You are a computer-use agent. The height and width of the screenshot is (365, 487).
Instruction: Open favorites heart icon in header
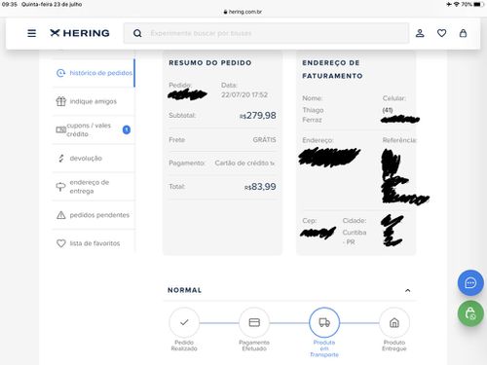coord(441,33)
